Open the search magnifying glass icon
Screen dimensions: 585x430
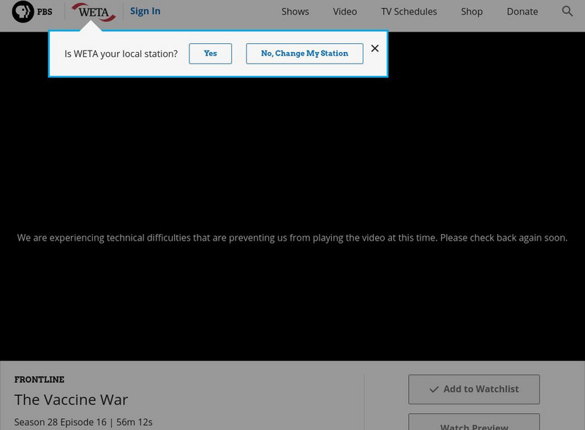pyautogui.click(x=567, y=12)
